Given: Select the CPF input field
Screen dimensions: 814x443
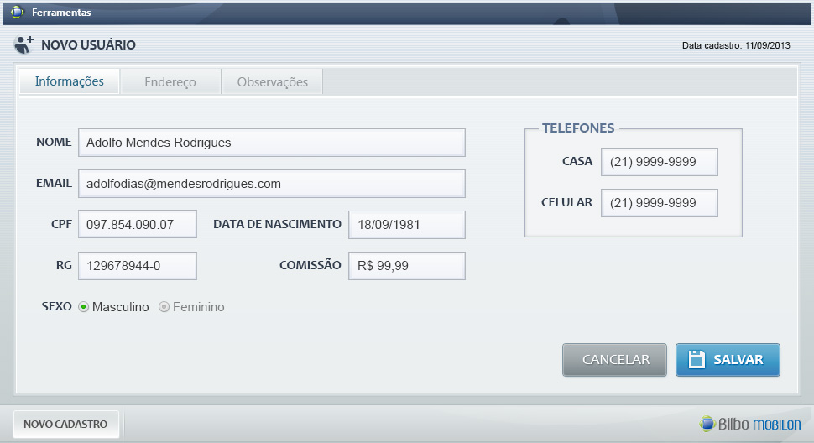Looking at the screenshot, I should coord(137,224).
